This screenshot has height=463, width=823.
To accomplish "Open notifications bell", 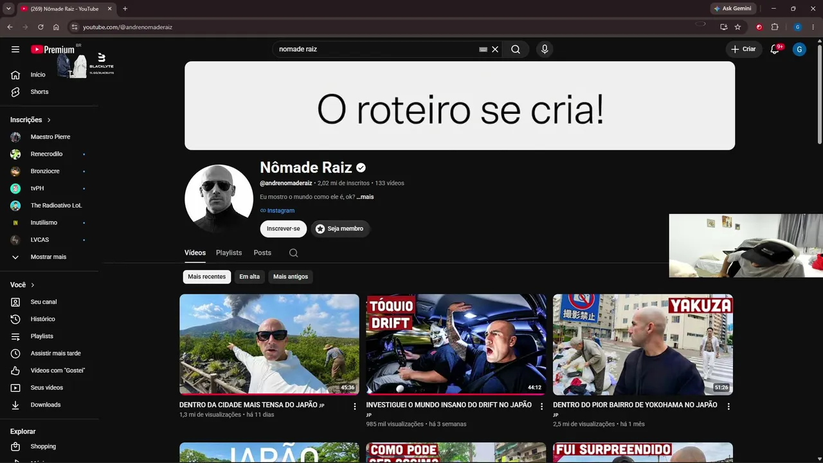I will point(775,50).
